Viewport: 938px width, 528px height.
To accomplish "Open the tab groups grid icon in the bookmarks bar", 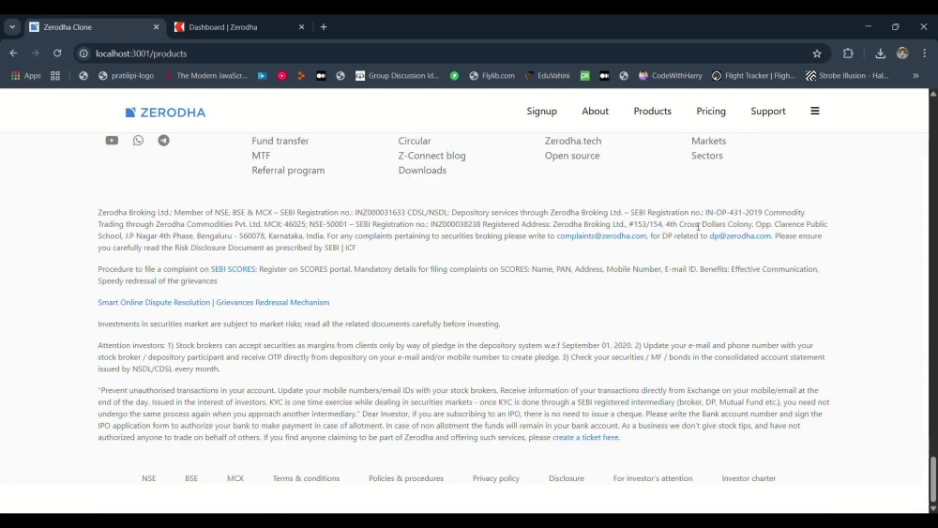I will click(x=55, y=76).
